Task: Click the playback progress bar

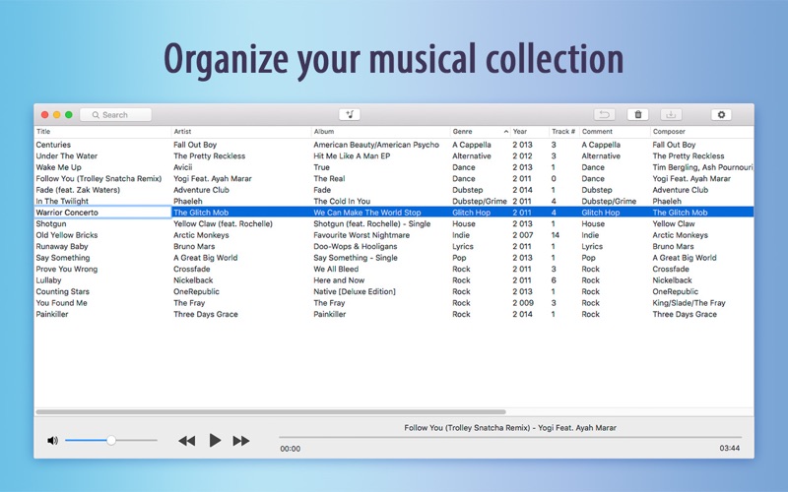Action: pyautogui.click(x=510, y=437)
